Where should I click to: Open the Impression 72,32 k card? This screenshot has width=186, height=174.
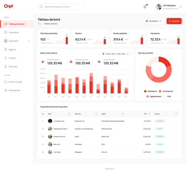tap(165, 38)
